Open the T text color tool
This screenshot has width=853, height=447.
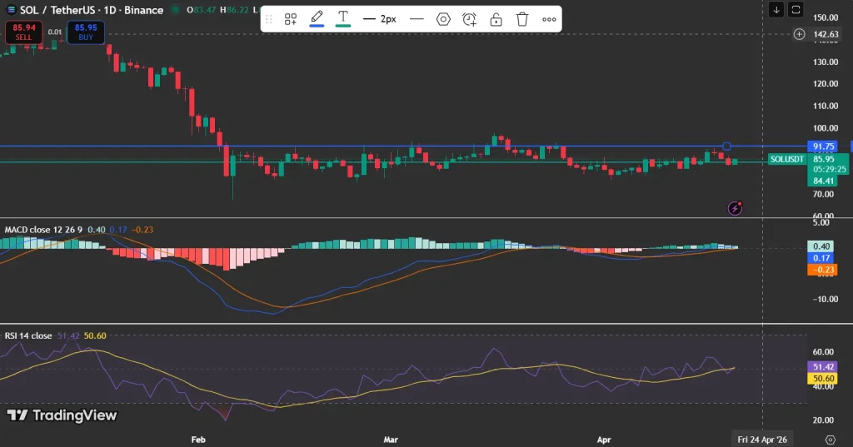pos(342,18)
